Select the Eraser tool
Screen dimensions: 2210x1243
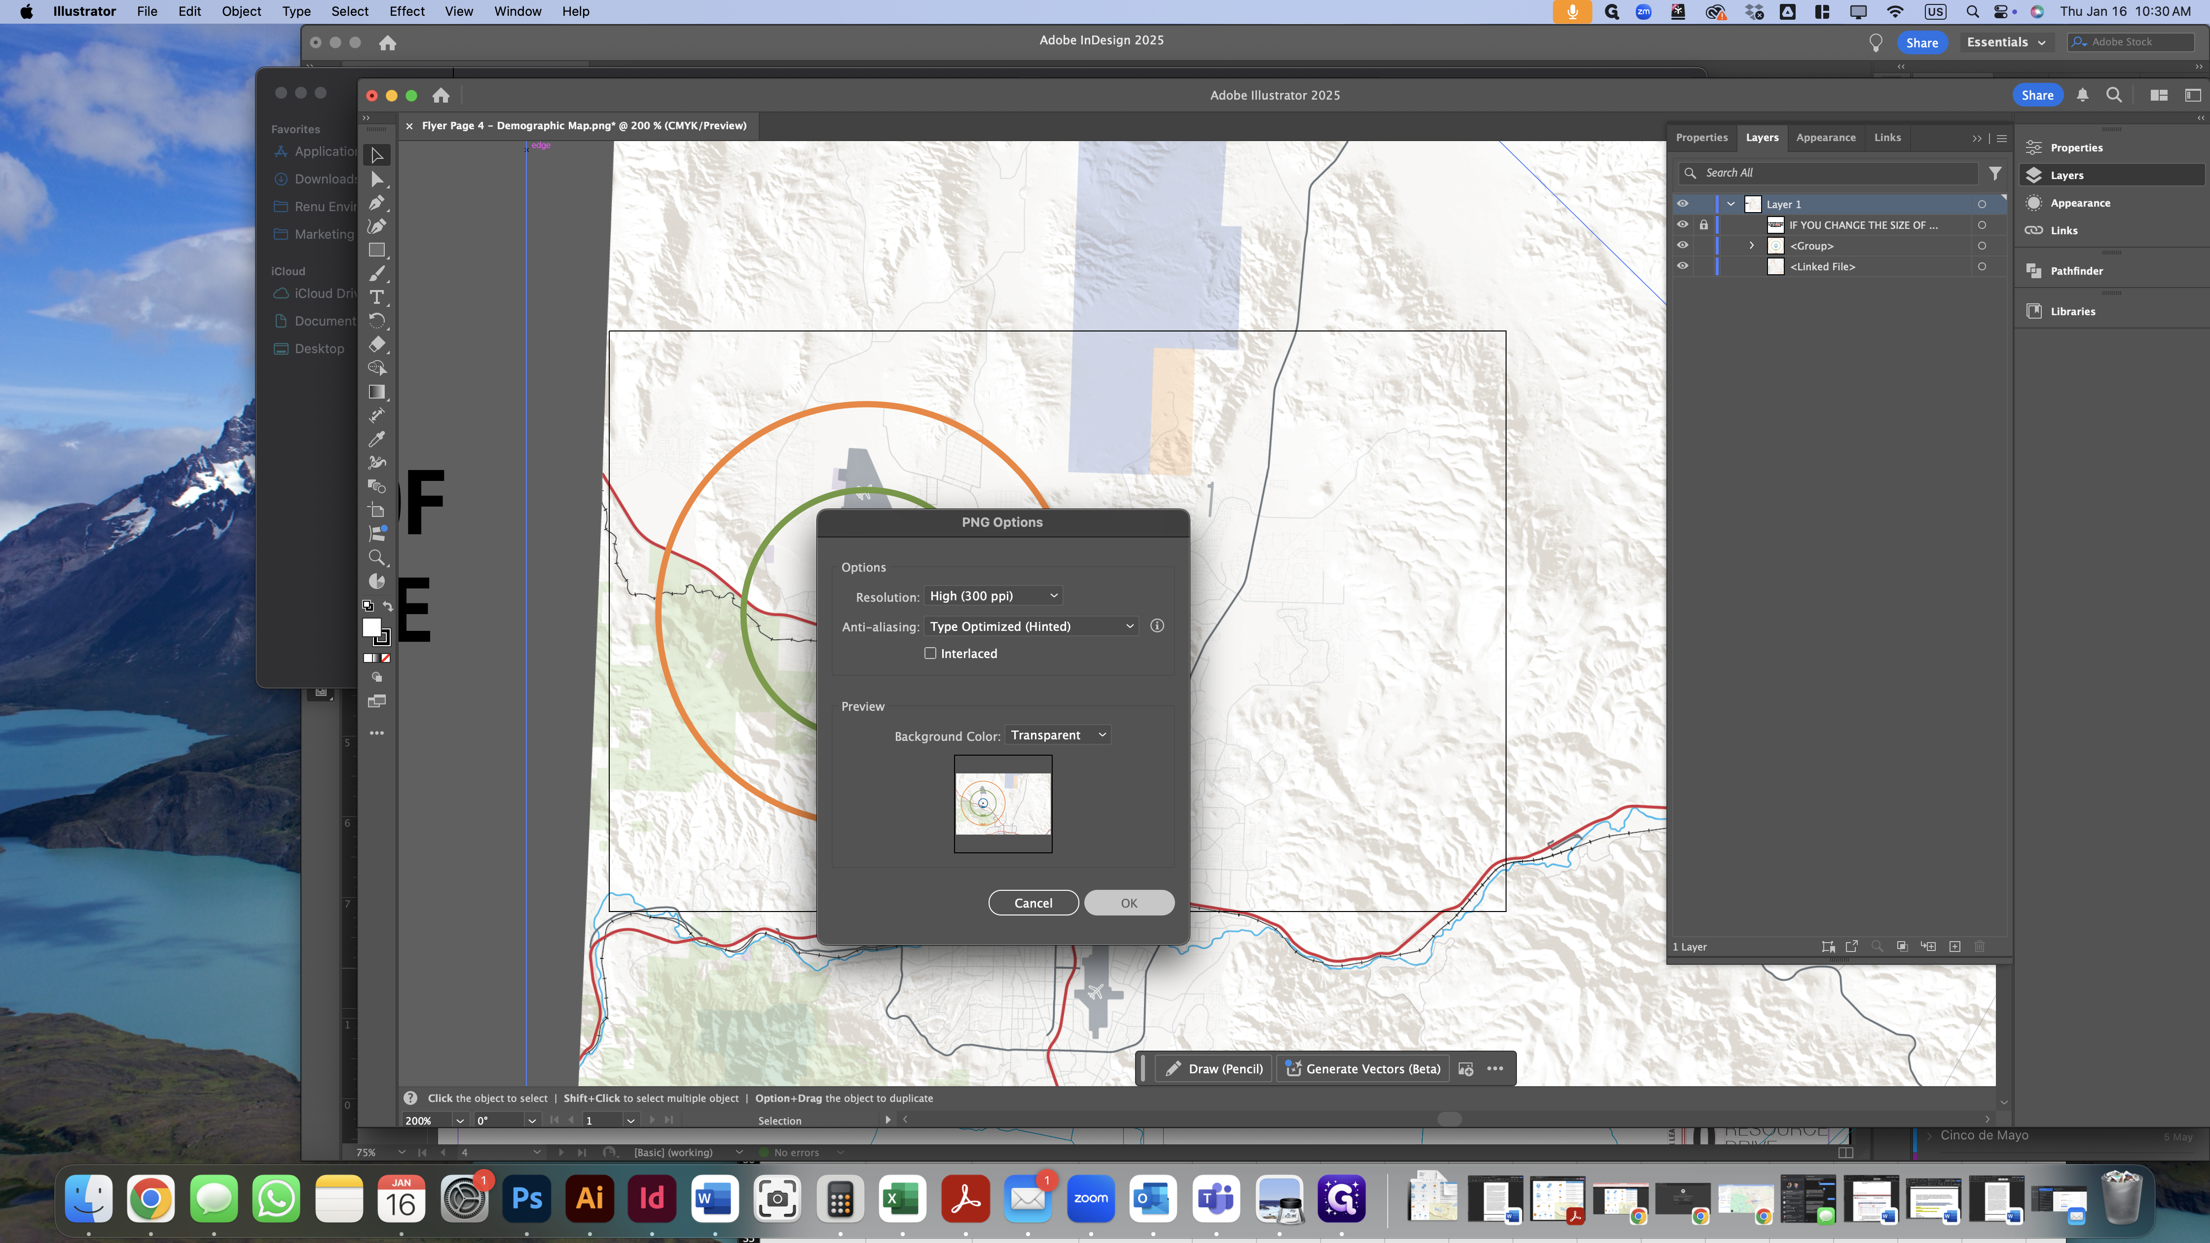(x=376, y=345)
